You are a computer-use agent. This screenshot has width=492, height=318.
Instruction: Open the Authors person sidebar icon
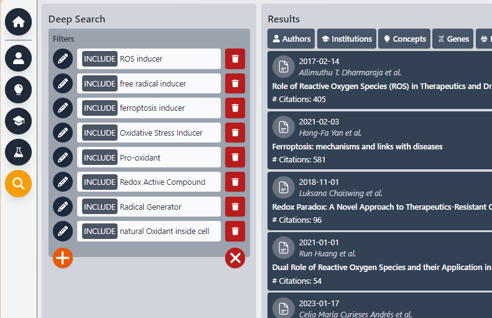18,58
